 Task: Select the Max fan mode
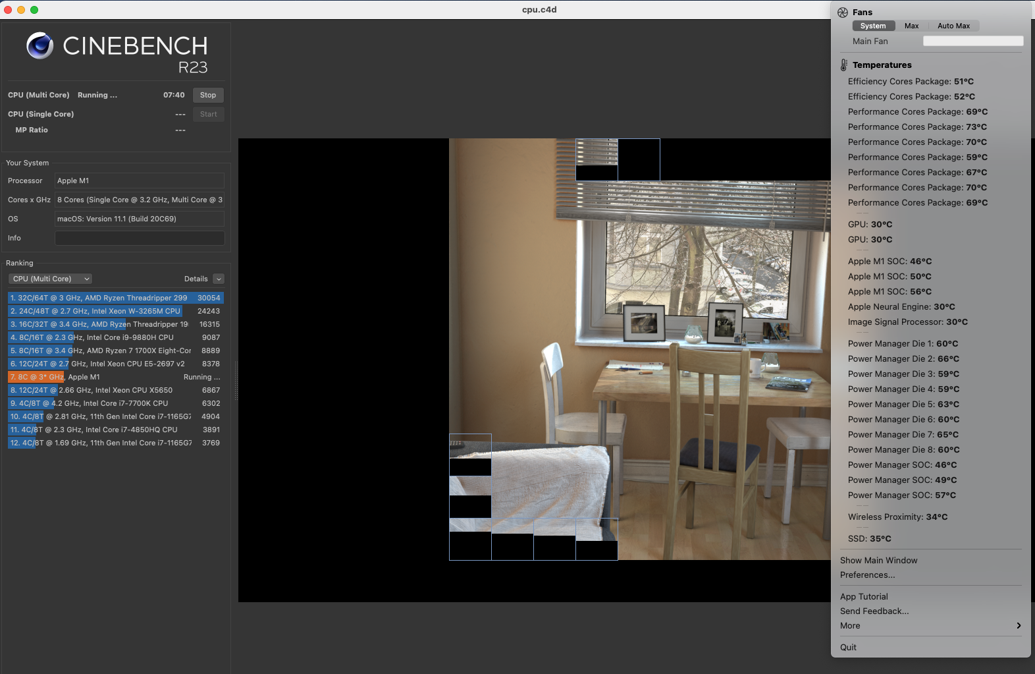[x=911, y=26]
